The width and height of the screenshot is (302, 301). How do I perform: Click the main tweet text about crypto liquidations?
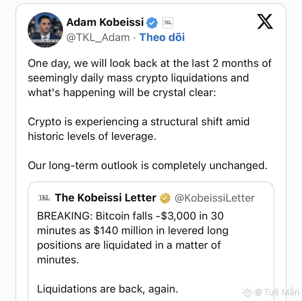(x=150, y=78)
